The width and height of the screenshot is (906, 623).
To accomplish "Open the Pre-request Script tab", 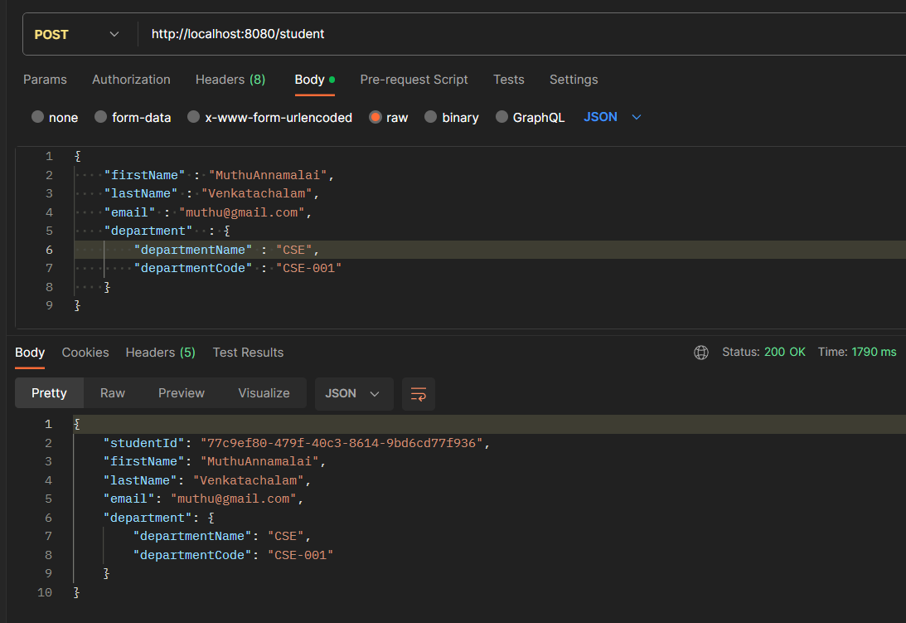I will (414, 80).
